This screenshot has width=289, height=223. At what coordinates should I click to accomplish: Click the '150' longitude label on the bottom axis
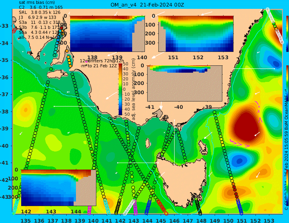(x=229, y=220)
